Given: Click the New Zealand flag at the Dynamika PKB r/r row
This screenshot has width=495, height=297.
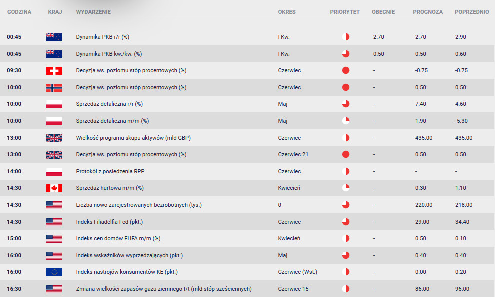Looking at the screenshot, I should (54, 37).
